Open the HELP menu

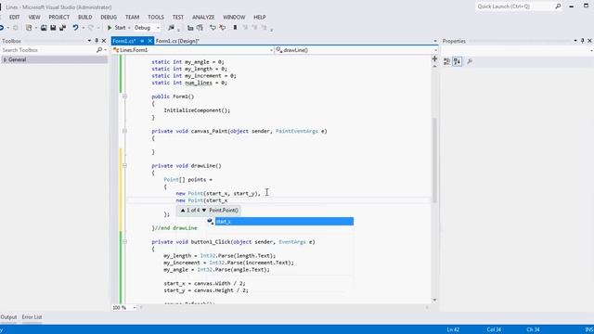pos(260,17)
